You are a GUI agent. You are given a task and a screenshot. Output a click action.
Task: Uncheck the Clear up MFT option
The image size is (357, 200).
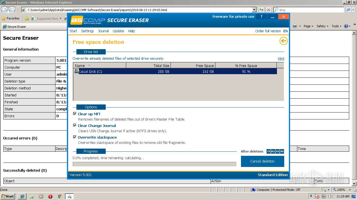[x=75, y=114]
